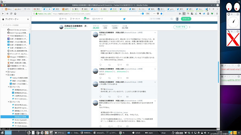Like the third tweet quoting サイ太
This screenshot has width=241, height=135.
(119, 97)
